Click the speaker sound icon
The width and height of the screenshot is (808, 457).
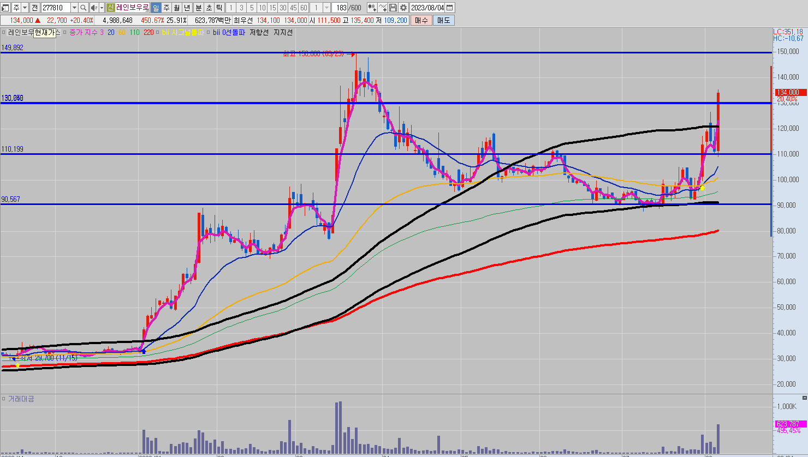coord(94,8)
